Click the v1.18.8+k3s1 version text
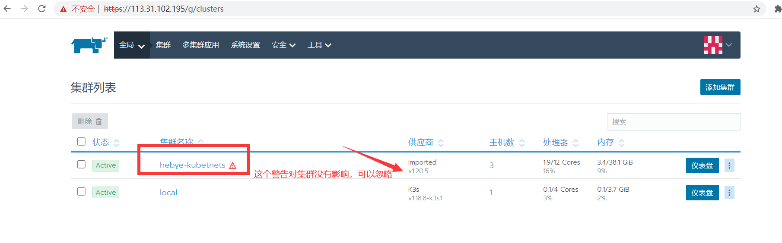 (425, 198)
